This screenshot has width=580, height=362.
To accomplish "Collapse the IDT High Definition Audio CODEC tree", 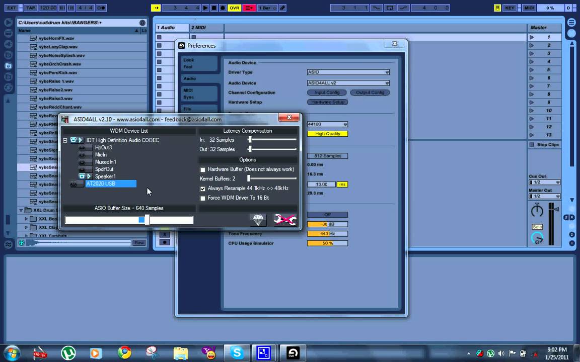I will tap(65, 140).
